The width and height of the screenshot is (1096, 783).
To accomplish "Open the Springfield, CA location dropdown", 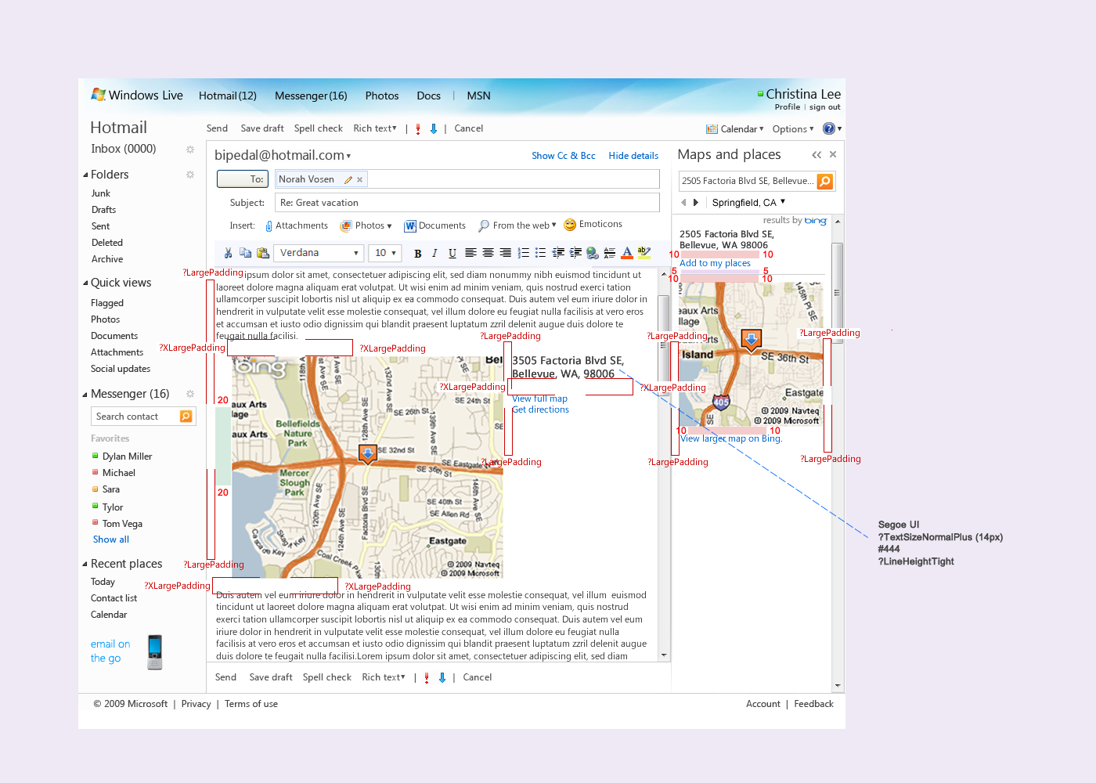I will [x=748, y=202].
